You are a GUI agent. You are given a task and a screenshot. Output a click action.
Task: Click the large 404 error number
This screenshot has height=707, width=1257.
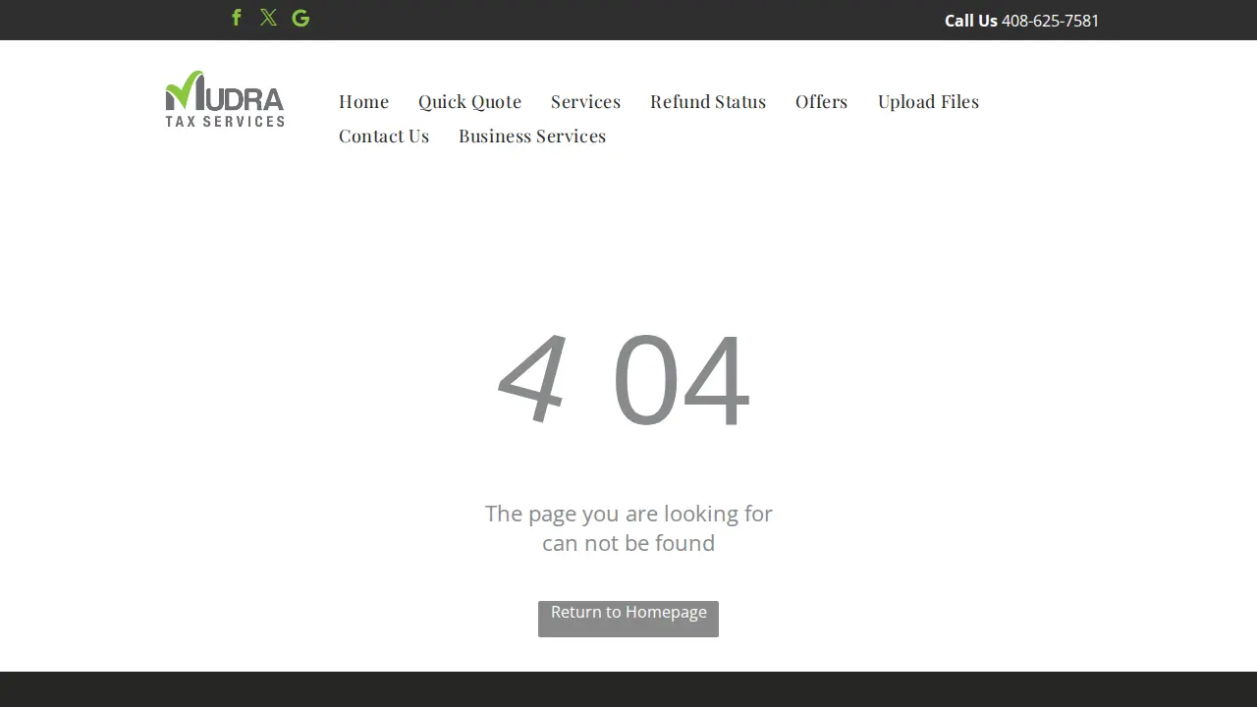pyautogui.click(x=625, y=380)
